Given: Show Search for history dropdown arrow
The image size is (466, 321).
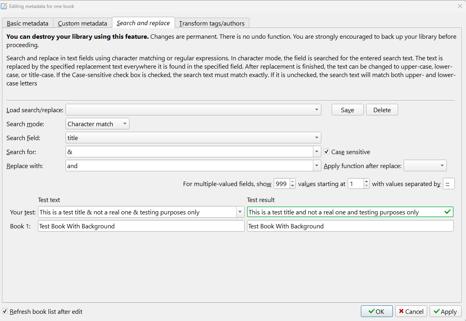Looking at the screenshot, I should pyautogui.click(x=317, y=152).
